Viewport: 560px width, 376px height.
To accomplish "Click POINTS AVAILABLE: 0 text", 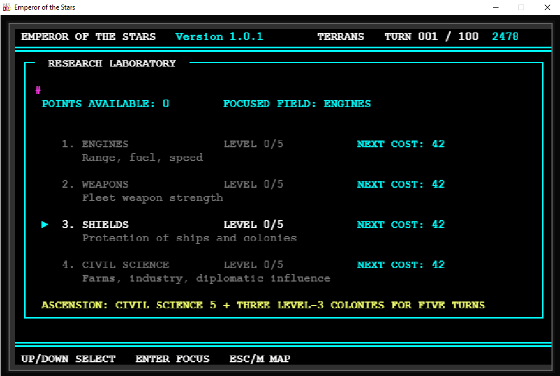I will [105, 104].
